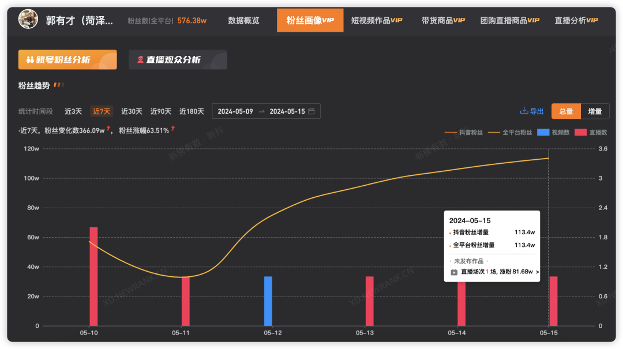Click the blue 视频数 color swatch
The height and width of the screenshot is (349, 623).
(543, 132)
